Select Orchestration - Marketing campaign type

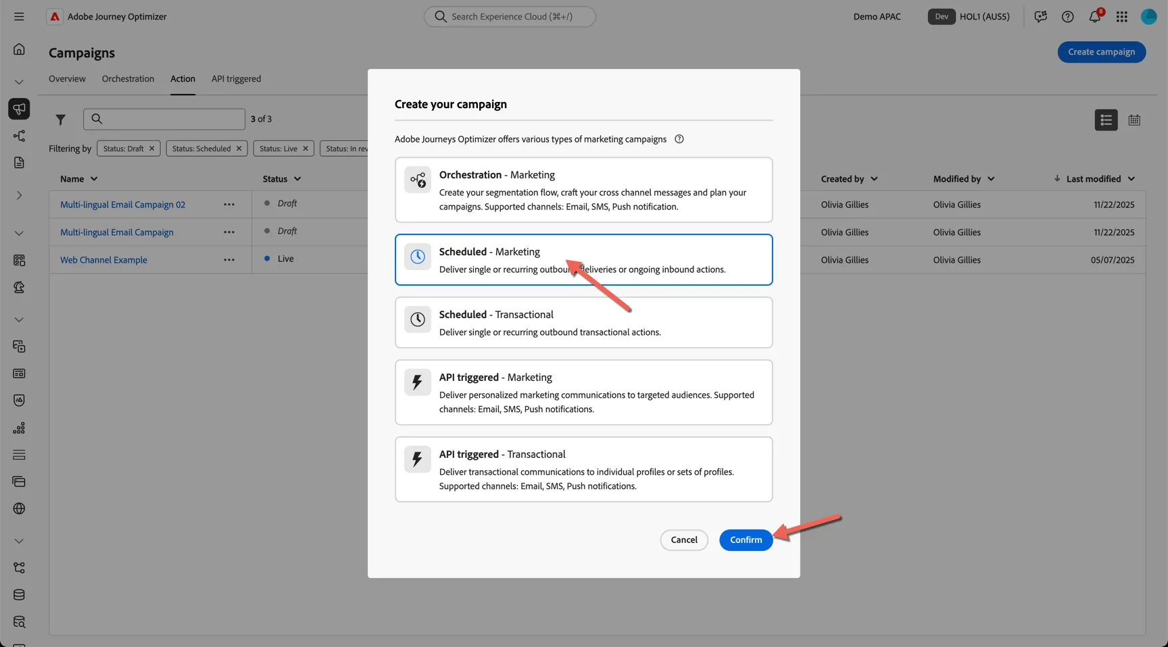point(583,190)
